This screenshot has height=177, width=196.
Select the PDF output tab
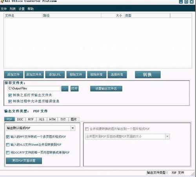[x=9, y=119]
